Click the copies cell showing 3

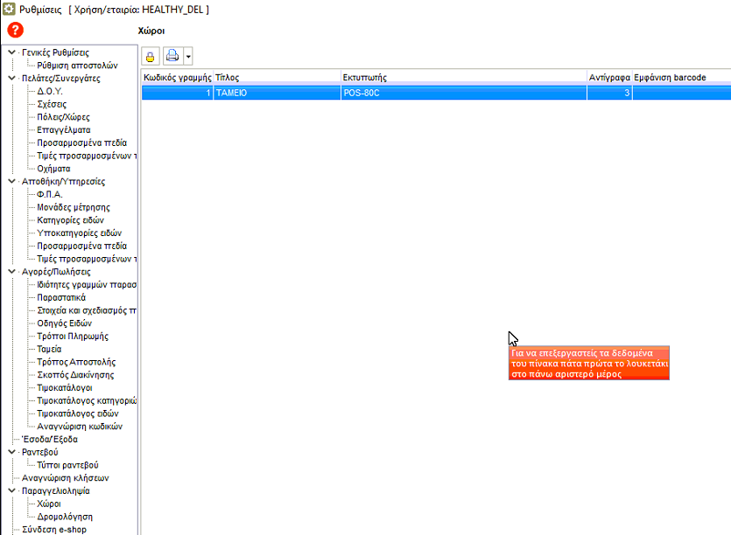point(609,93)
